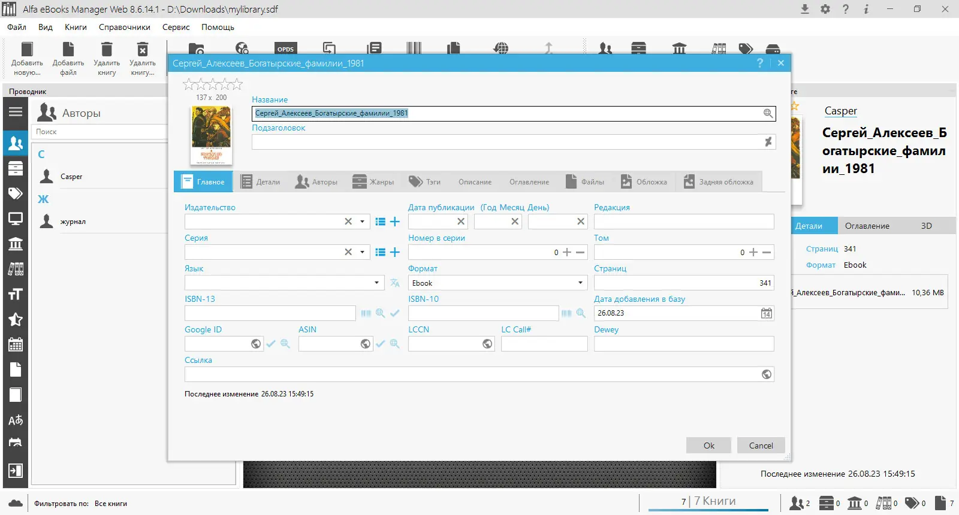Switch to the Cover tab

(x=644, y=181)
